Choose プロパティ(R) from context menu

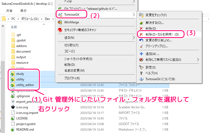click(x=72, y=78)
